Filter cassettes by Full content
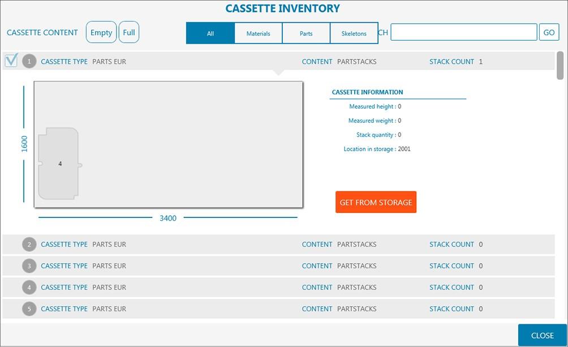568x347 pixels. pos(129,33)
